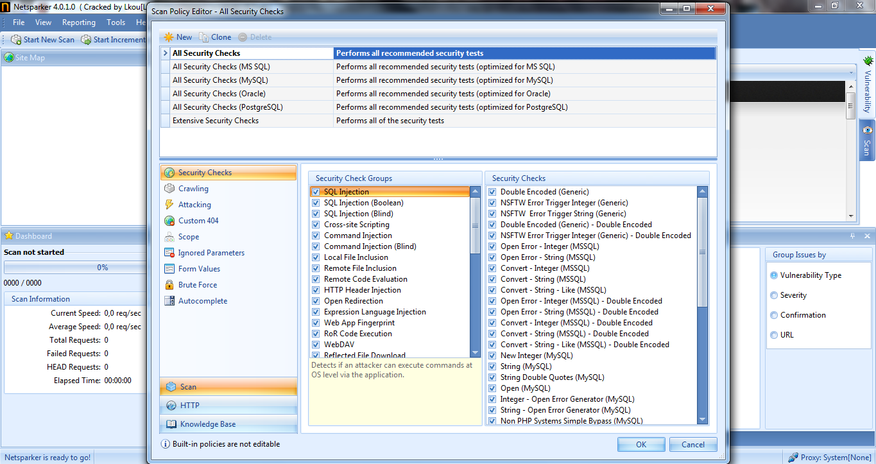
Task: Select the Open Redirection group row
Action: point(390,301)
